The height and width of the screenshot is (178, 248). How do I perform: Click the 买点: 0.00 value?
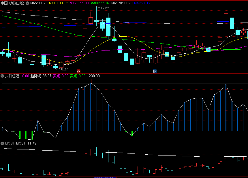pos(61,76)
